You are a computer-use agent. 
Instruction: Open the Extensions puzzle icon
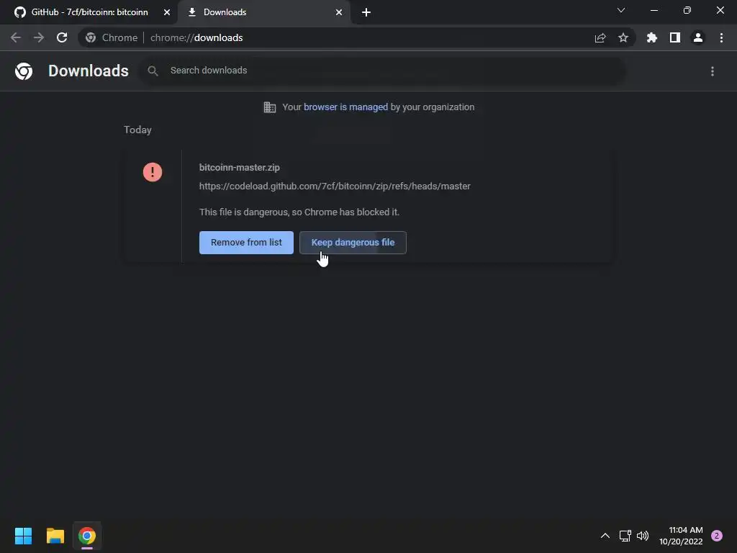[x=652, y=37]
